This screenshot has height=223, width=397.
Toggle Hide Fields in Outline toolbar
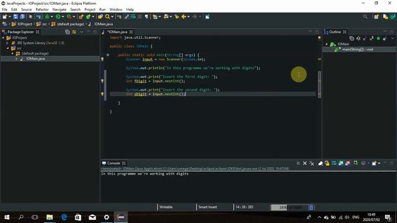click(x=365, y=38)
